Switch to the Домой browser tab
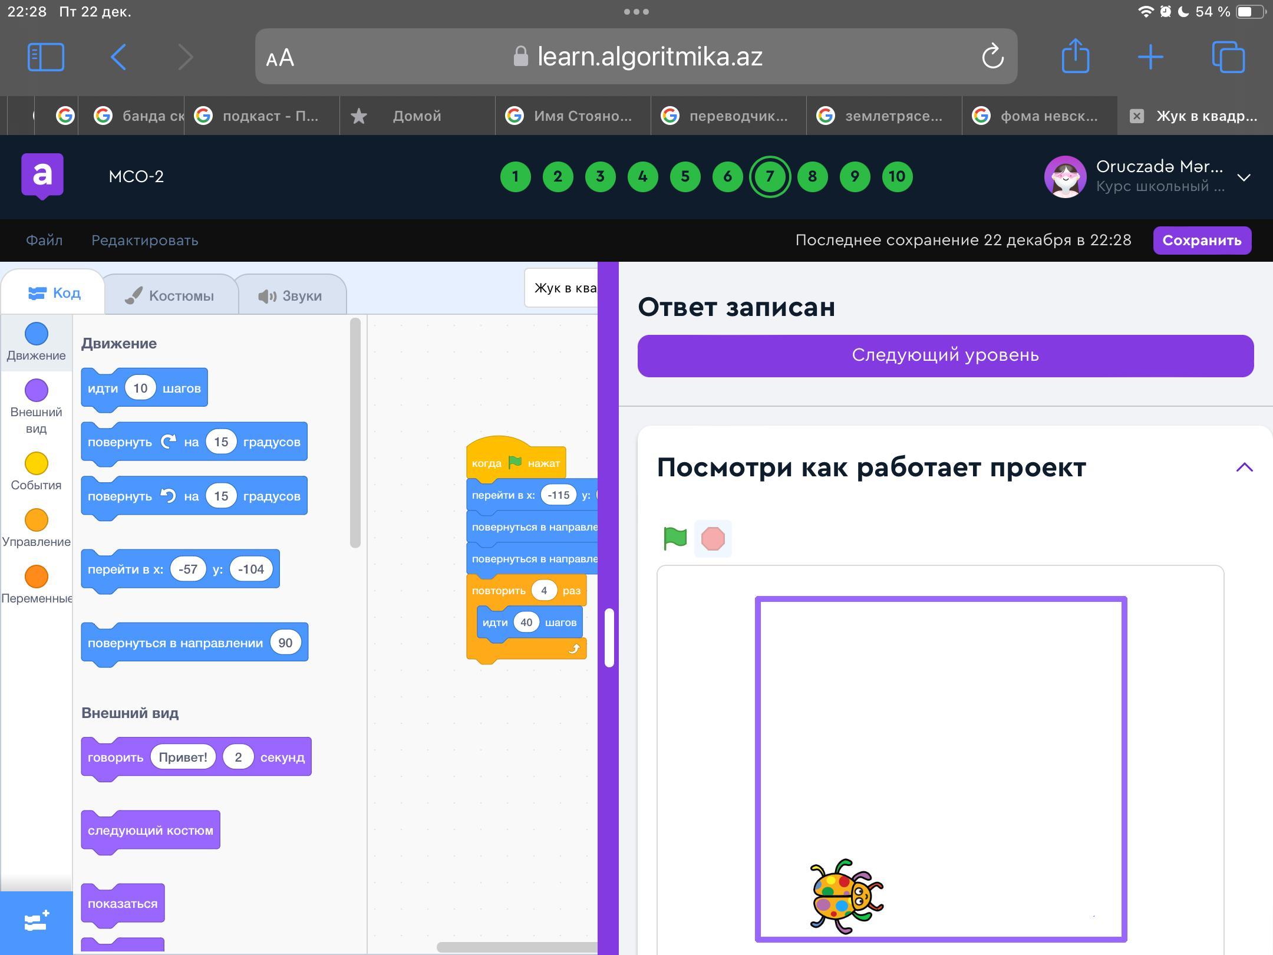Viewport: 1273px width, 955px height. [417, 116]
